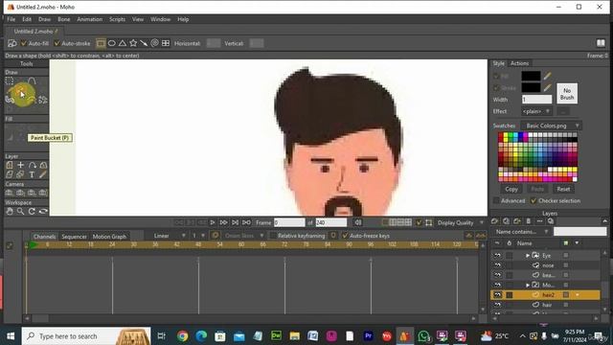The image size is (613, 345).
Task: Open the Bone menu
Action: (64, 19)
